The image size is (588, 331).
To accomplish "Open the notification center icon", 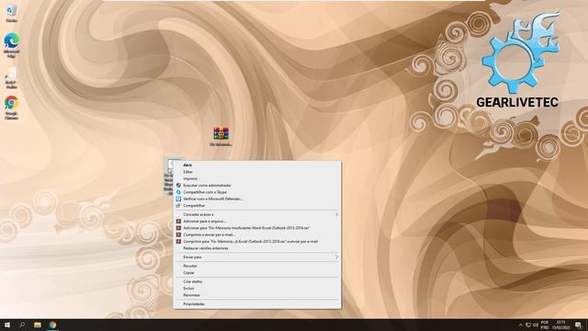I will point(579,325).
